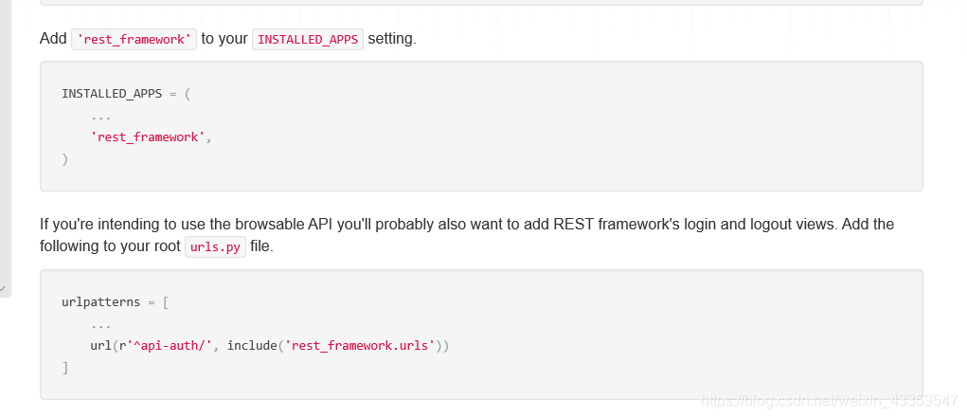Click 'INSTALLED_APPS = (' line in code block
967x418 pixels.
pos(126,94)
